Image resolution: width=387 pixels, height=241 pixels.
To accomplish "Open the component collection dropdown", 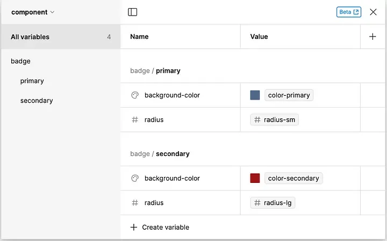I will coord(33,12).
